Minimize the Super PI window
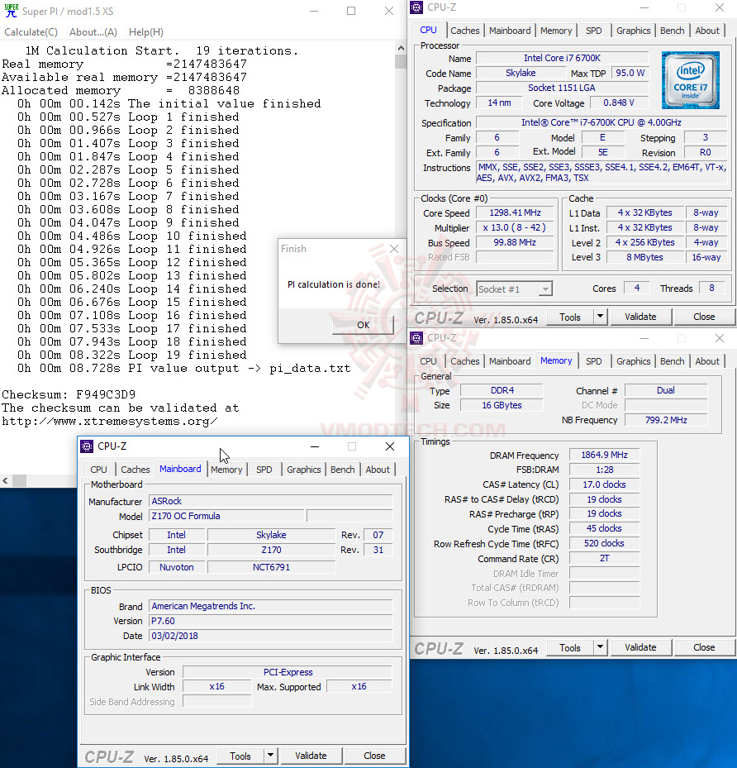 [314, 11]
